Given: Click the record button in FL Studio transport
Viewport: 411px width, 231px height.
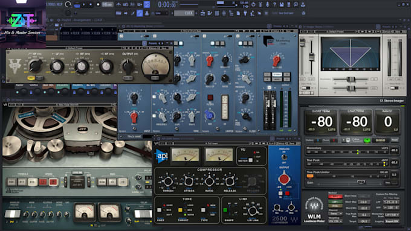Looking at the screenshot, I should [x=98, y=5].
